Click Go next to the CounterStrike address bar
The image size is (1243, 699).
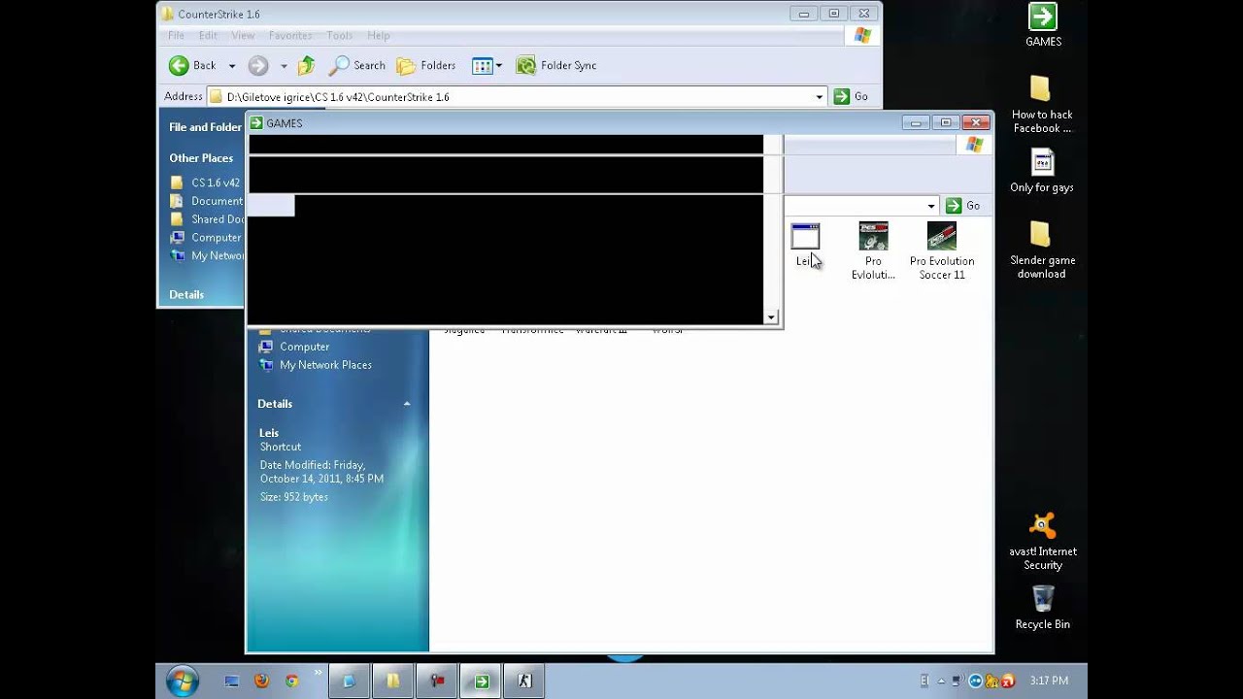pyautogui.click(x=852, y=97)
